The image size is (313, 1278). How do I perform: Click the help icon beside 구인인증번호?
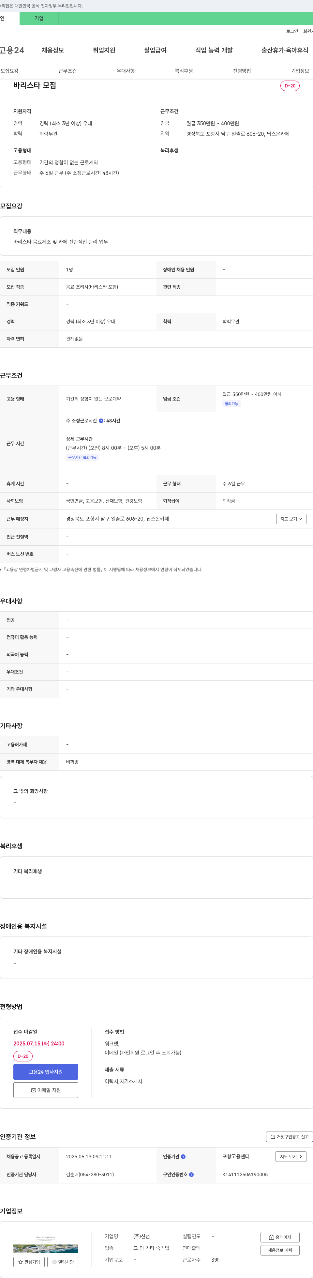pyautogui.click(x=191, y=1174)
